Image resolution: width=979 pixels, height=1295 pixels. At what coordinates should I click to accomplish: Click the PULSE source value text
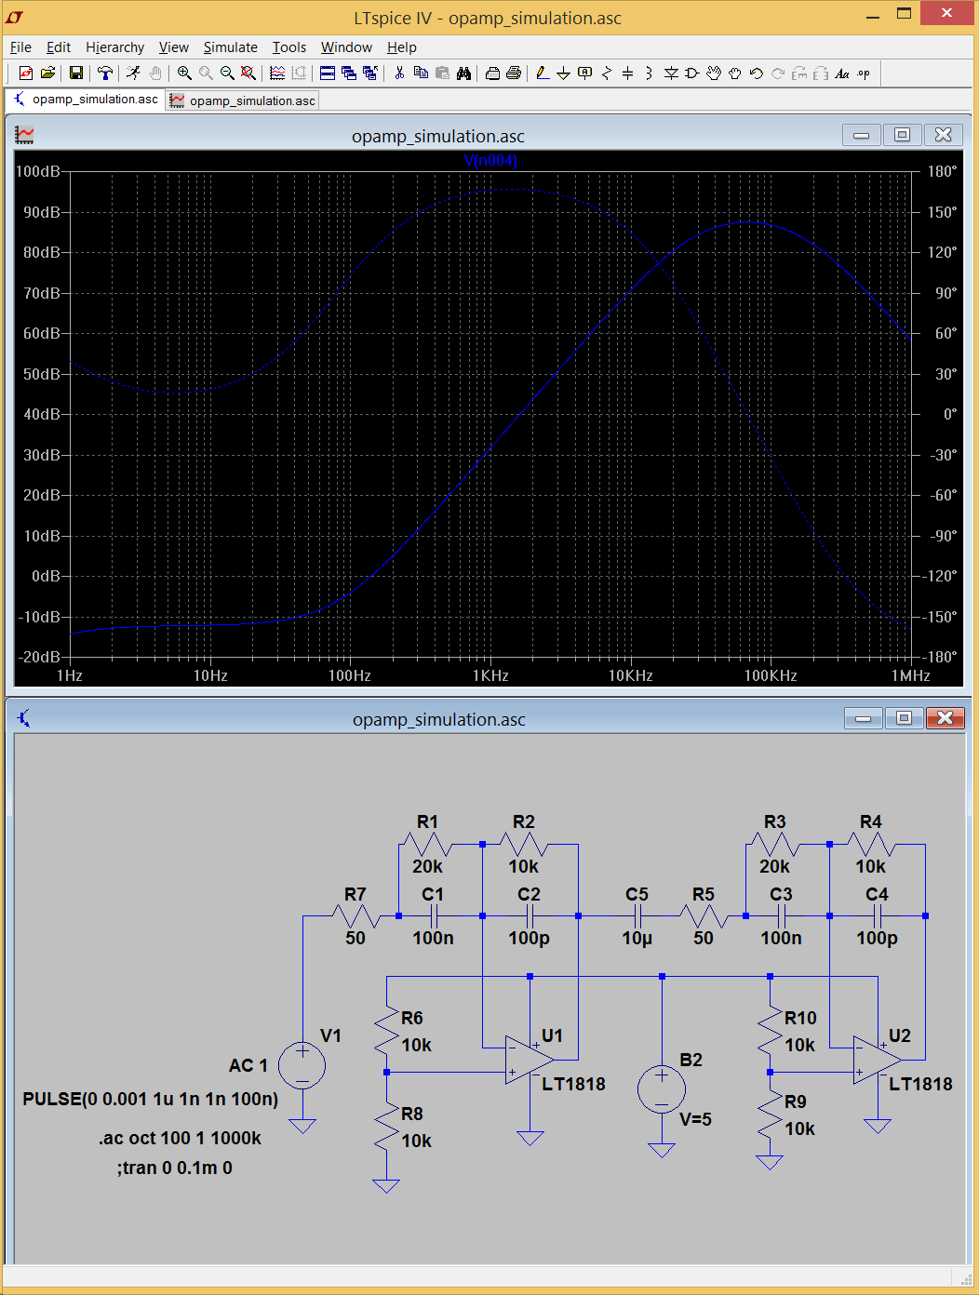coord(151,1099)
